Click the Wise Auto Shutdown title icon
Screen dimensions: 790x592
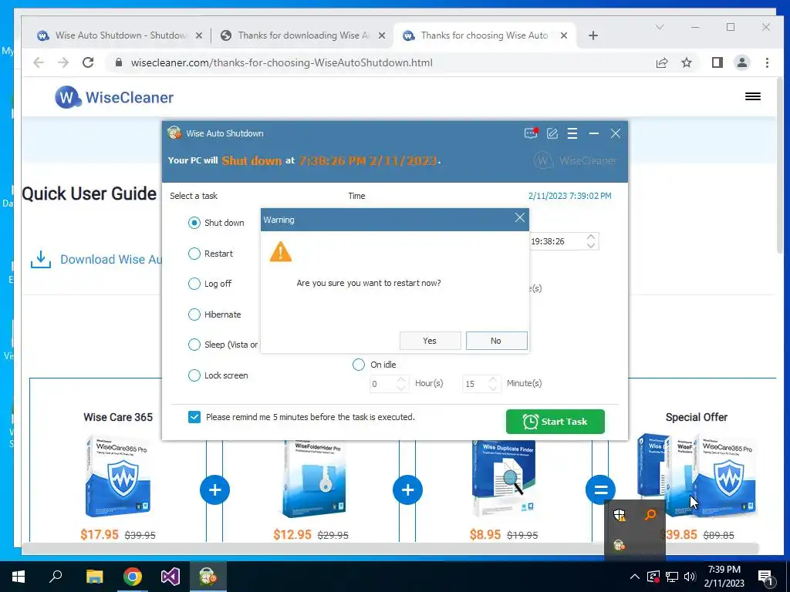pyautogui.click(x=174, y=133)
